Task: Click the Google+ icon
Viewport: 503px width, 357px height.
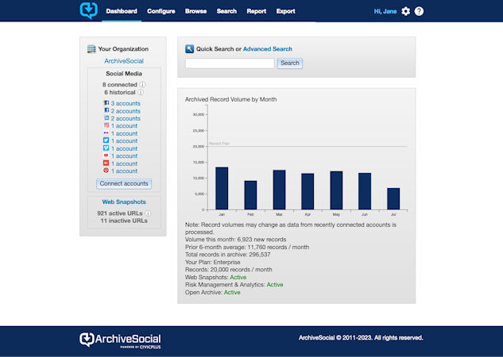Action: coord(106,163)
